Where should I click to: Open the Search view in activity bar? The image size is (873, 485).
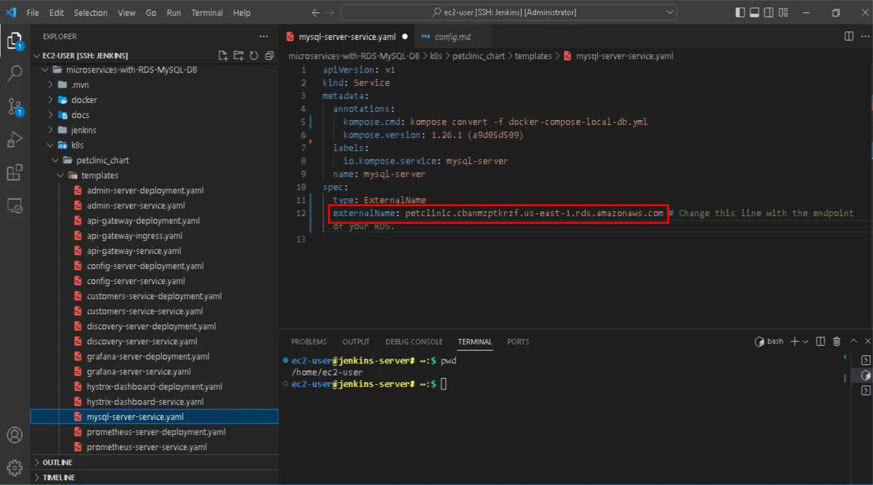[15, 73]
